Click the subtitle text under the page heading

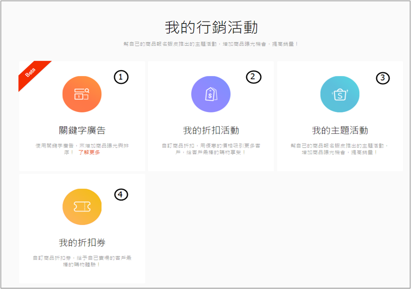click(x=205, y=43)
